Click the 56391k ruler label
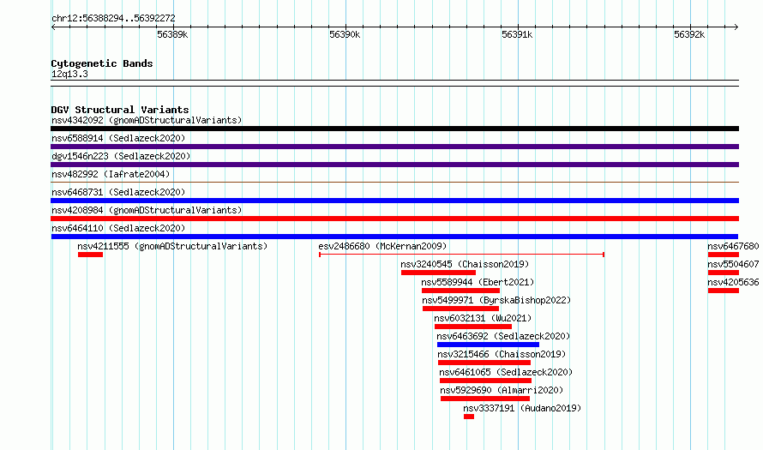The height and width of the screenshot is (450, 763). click(517, 34)
